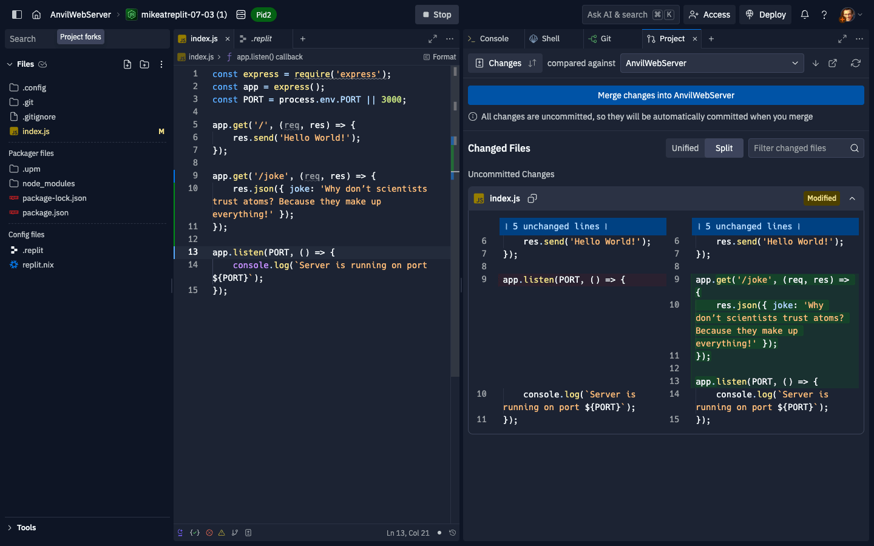Click the Access button

[710, 15]
